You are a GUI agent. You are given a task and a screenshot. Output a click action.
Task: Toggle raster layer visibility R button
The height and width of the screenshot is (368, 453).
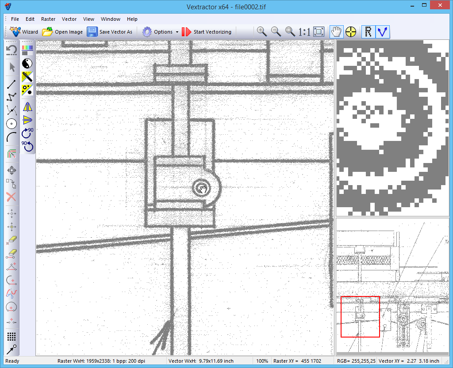[x=368, y=31]
